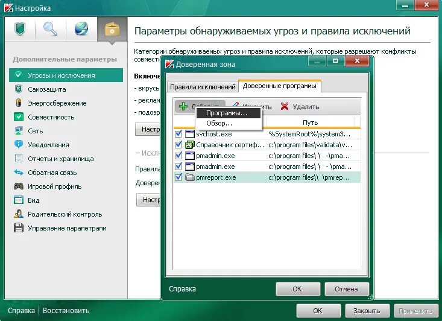This screenshot has width=442, height=321.
Task: Open the Scan magnifier tab
Action: point(51,29)
